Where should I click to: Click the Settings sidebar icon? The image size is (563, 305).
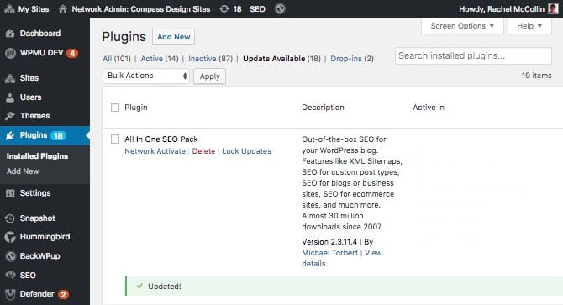click(x=10, y=193)
